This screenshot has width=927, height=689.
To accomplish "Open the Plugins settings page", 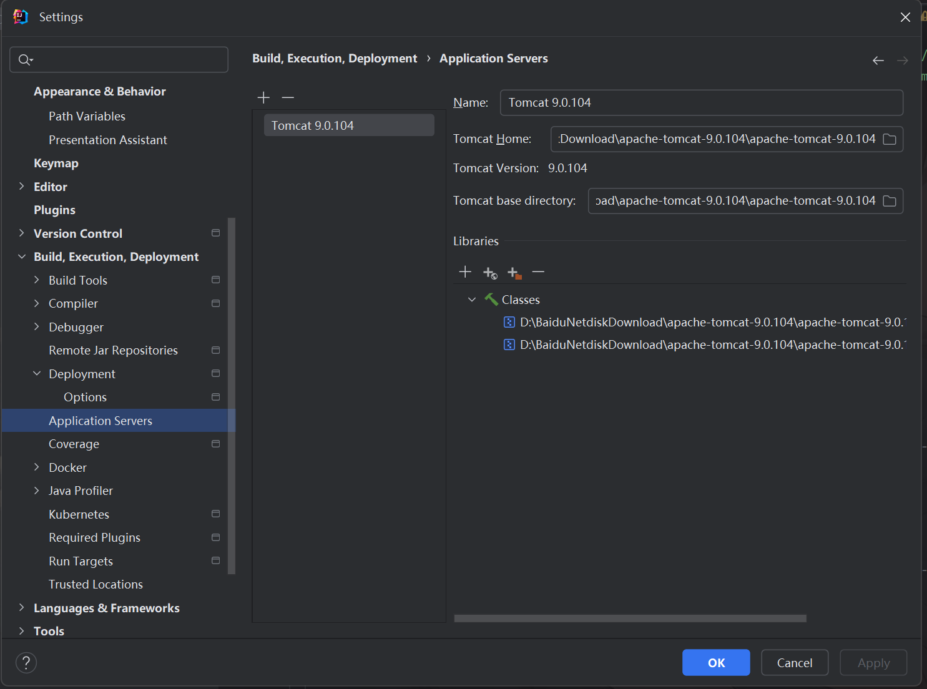I will pyautogui.click(x=54, y=210).
